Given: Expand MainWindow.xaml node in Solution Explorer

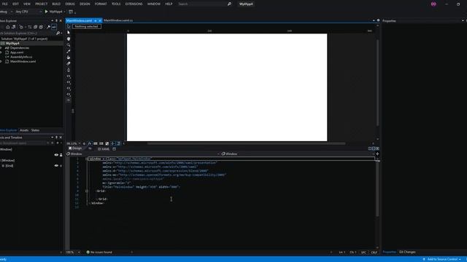Looking at the screenshot, I should [x=1, y=61].
